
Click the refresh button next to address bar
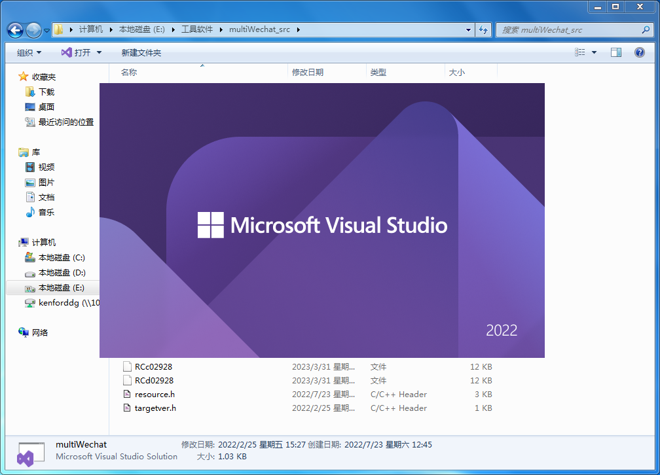point(483,30)
